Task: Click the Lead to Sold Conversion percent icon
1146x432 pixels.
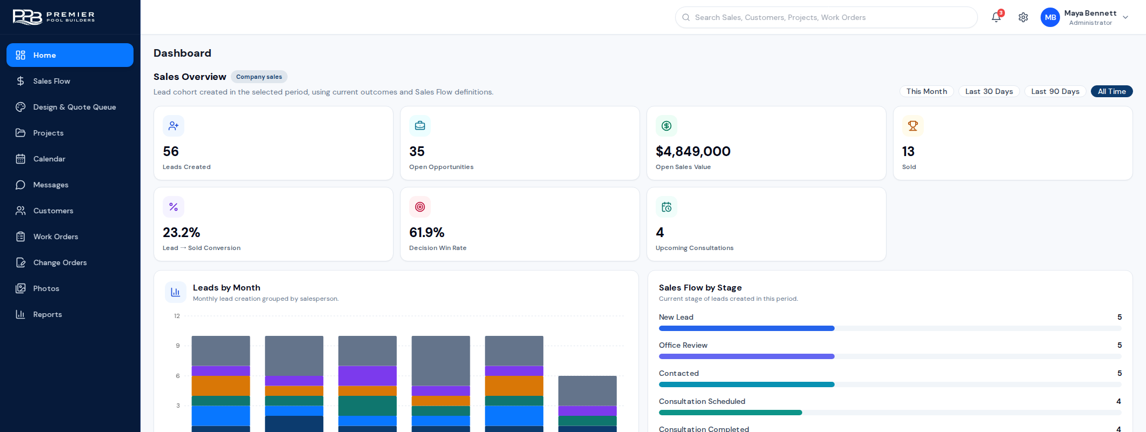Action: [x=174, y=207]
